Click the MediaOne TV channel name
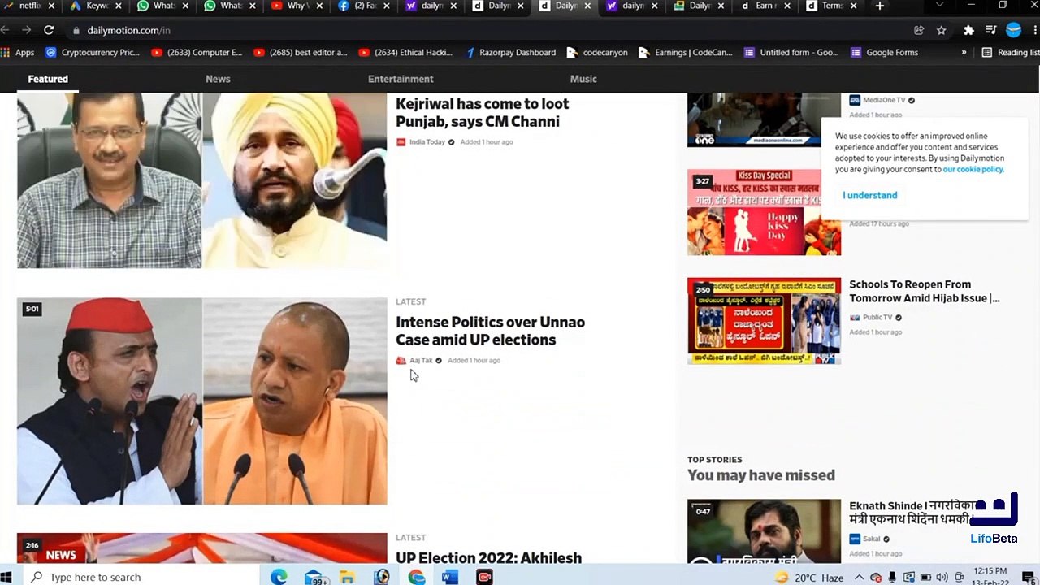The width and height of the screenshot is (1040, 585). coord(884,100)
